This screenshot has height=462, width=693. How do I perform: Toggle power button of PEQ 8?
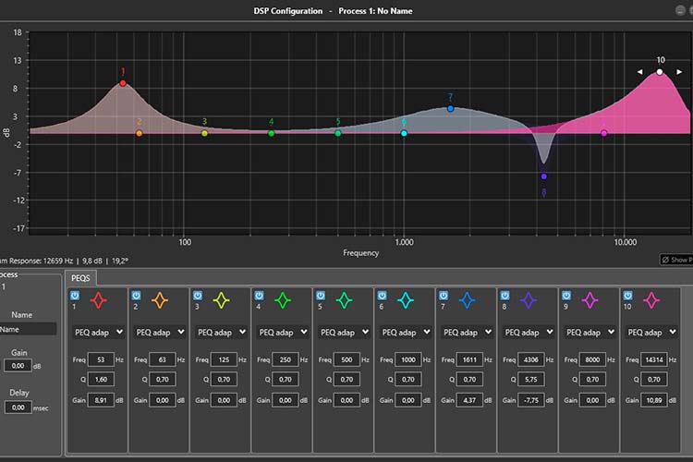tap(505, 296)
